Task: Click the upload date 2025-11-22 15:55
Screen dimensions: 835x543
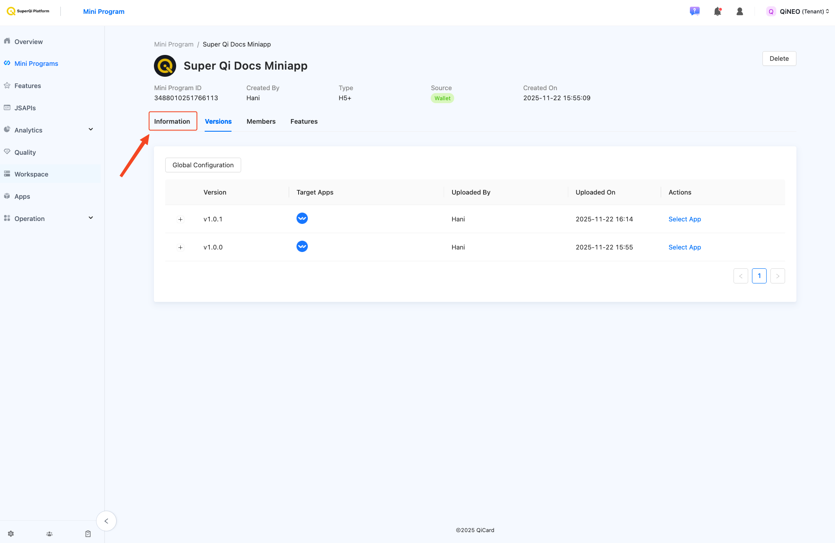Action: (604, 247)
